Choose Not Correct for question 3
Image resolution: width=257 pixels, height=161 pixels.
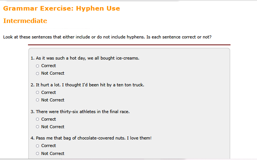37,127
